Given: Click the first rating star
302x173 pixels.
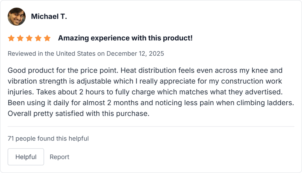Looking at the screenshot, I should click(11, 38).
